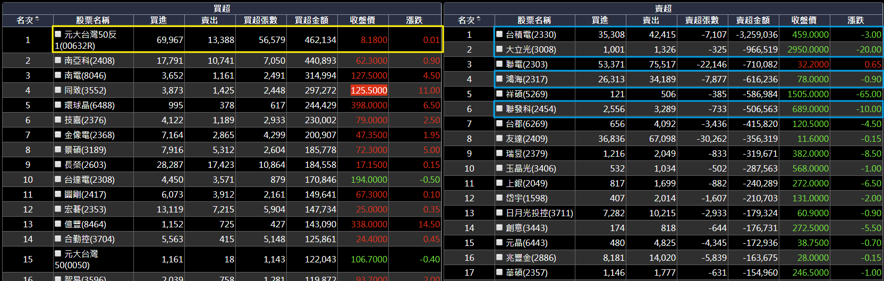Sort 賣超 table by 名次 arrows
The height and width of the screenshot is (281, 884).
point(479,20)
